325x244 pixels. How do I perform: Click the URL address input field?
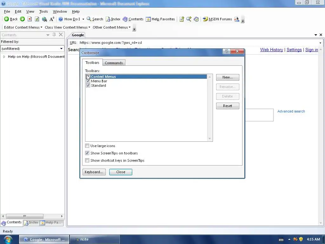[x=199, y=43]
